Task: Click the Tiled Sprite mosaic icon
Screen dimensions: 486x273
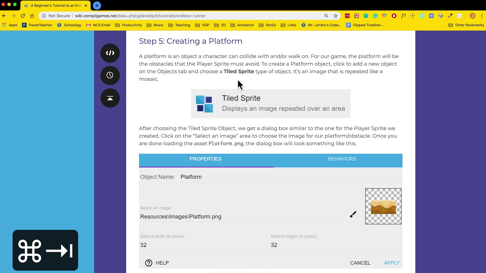Action: pyautogui.click(x=204, y=104)
